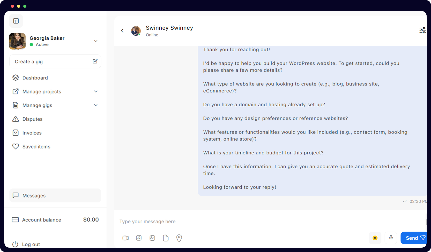Click the Online status under Swinney Swinney

(152, 35)
